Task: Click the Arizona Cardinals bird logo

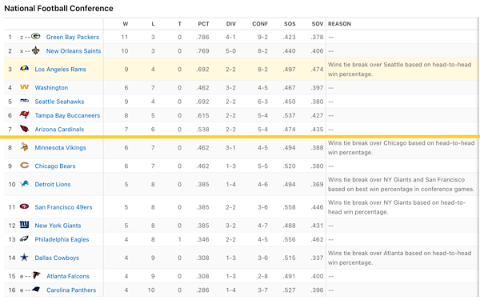Action: pyautogui.click(x=24, y=129)
